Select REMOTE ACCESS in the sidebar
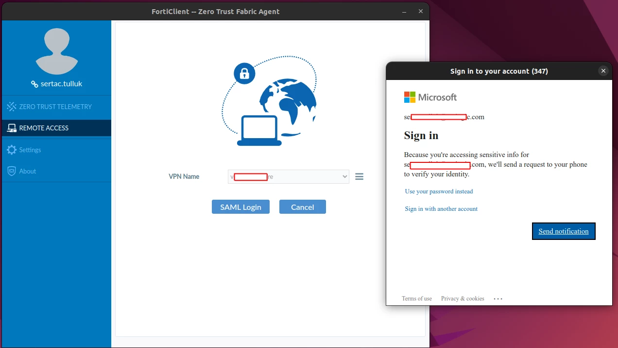Image resolution: width=618 pixels, height=348 pixels. 56,128
